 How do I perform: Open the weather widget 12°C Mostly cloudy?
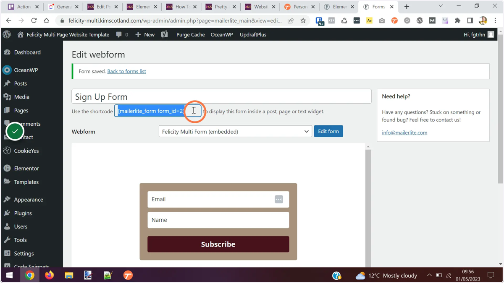coord(386,275)
